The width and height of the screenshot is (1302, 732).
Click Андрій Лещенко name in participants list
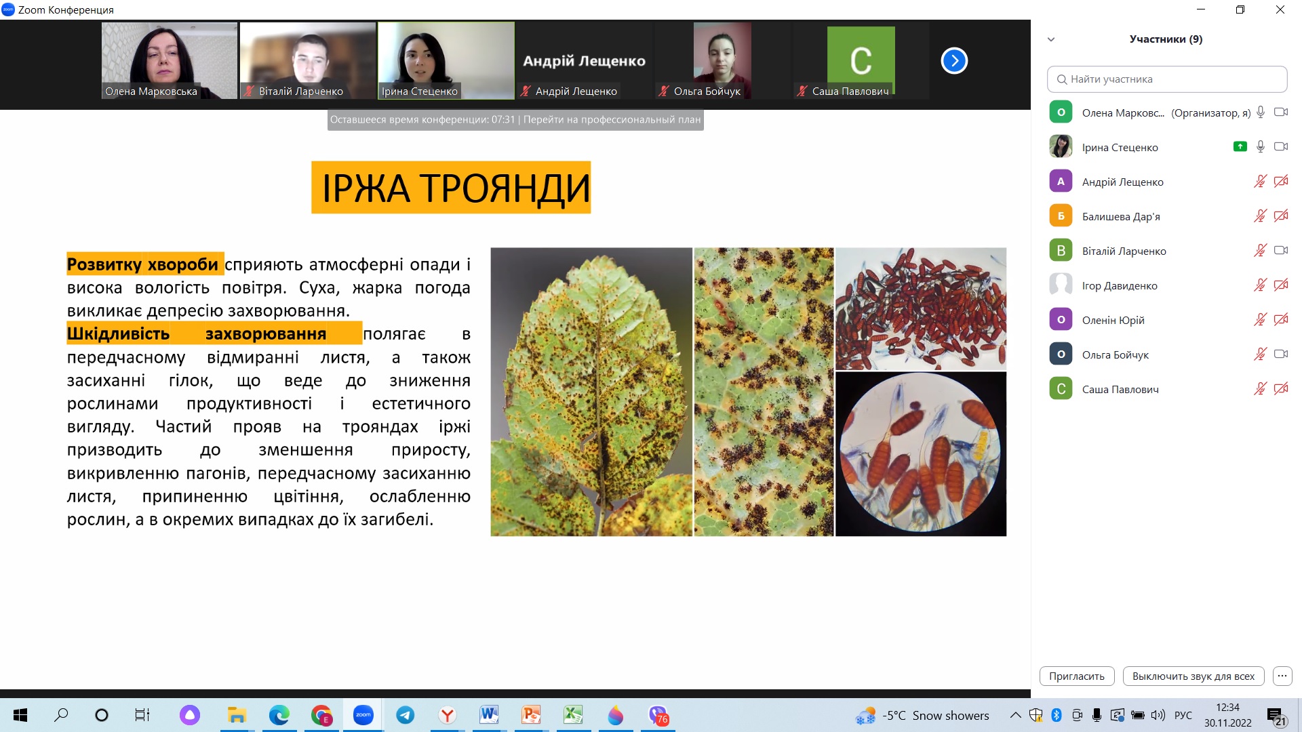[x=1123, y=182]
